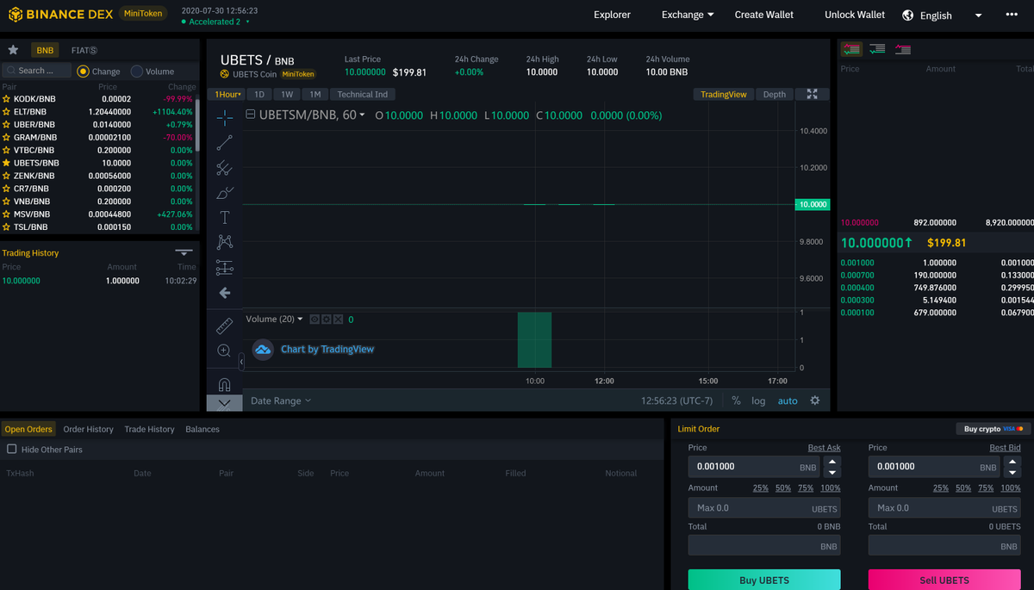Collapse the UBETSM/BNB legend box
The image size is (1034, 590).
pos(251,115)
